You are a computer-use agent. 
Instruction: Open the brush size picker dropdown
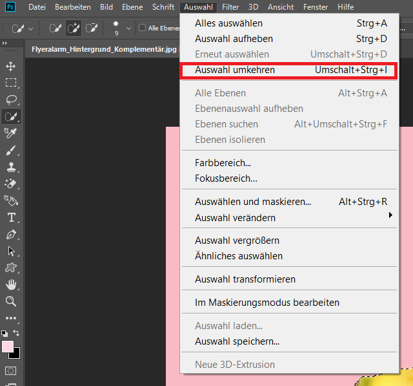coord(128,28)
